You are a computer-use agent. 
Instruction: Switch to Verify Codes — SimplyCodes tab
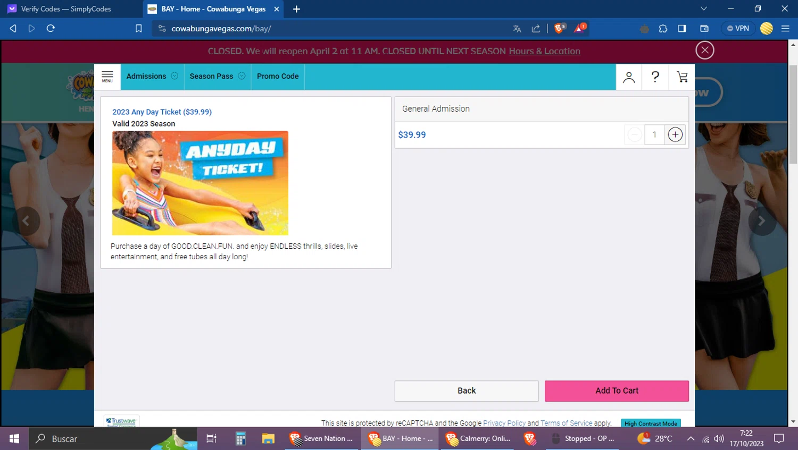tap(66, 9)
